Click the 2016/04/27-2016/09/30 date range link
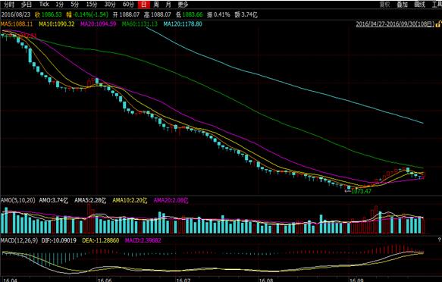The image size is (442, 282). coord(395,24)
